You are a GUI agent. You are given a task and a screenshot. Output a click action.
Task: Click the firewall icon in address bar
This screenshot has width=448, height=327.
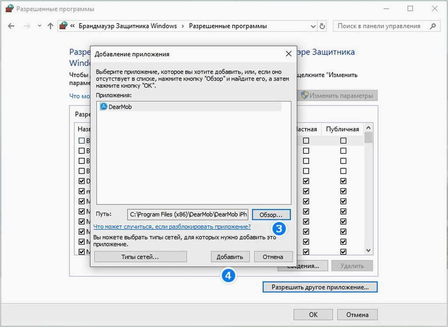point(63,26)
